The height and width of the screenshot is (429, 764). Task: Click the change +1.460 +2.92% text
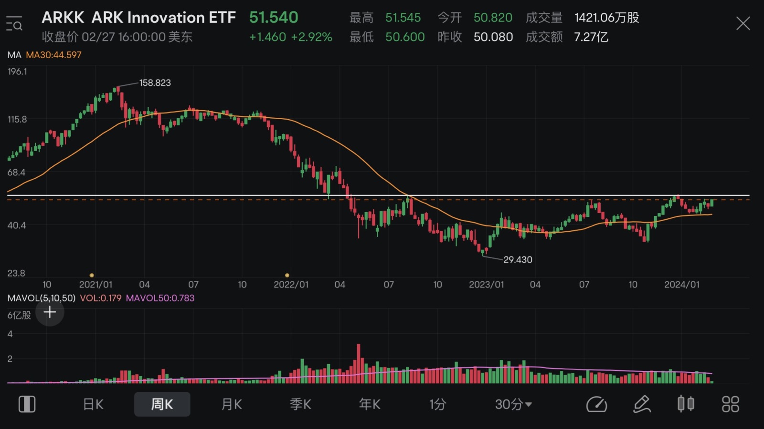pyautogui.click(x=290, y=37)
